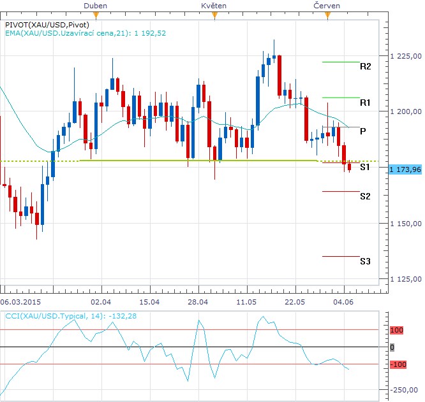
Task: Click the PIVOT(XAU/USD,Pivot) indicator title
Action: point(47,25)
